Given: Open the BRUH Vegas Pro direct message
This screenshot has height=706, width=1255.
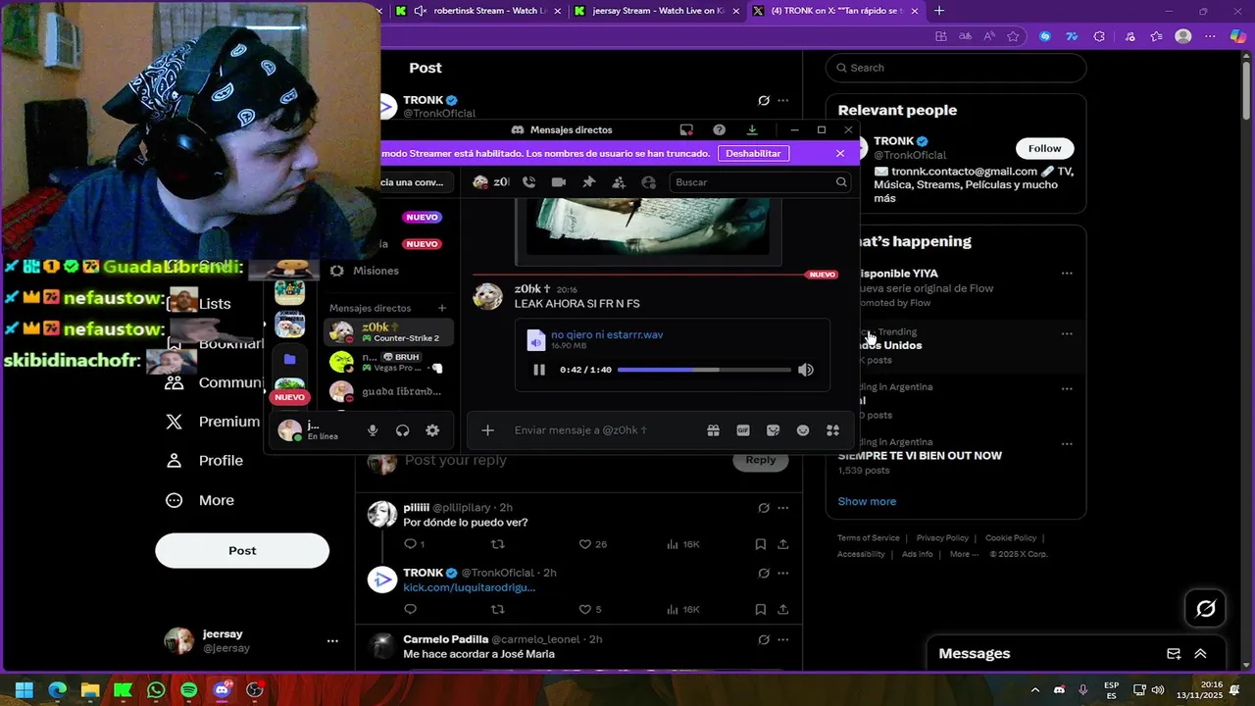Looking at the screenshot, I should [x=388, y=362].
